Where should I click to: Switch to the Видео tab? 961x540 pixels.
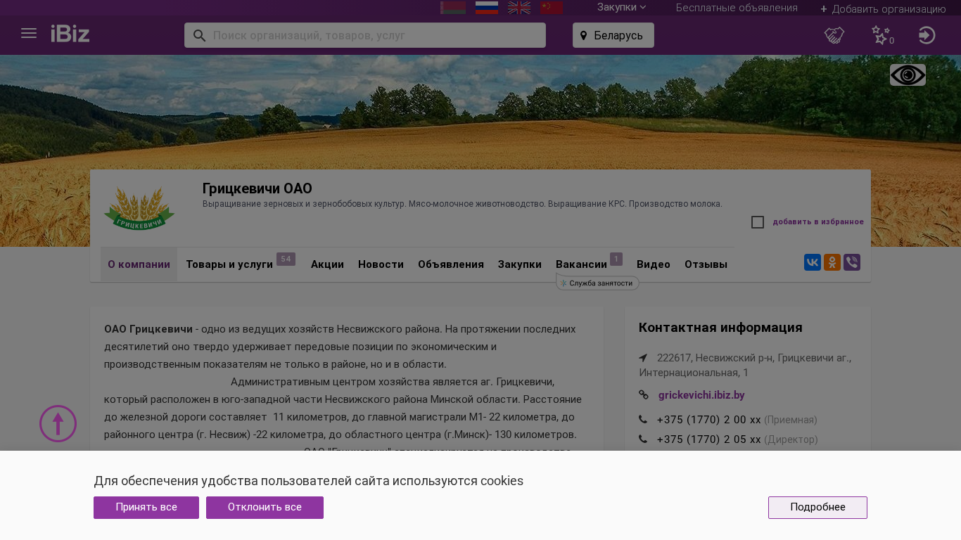tap(654, 264)
